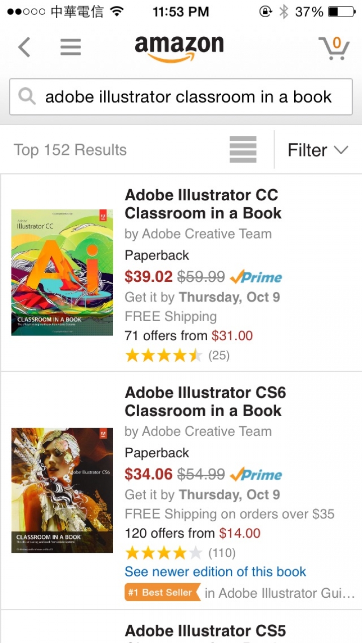Expand the Filter dropdown
The width and height of the screenshot is (362, 643).
(x=318, y=150)
